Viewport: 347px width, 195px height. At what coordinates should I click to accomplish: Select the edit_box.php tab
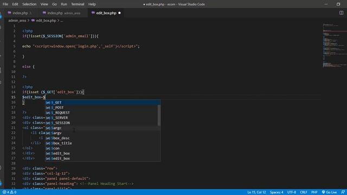coord(106,13)
